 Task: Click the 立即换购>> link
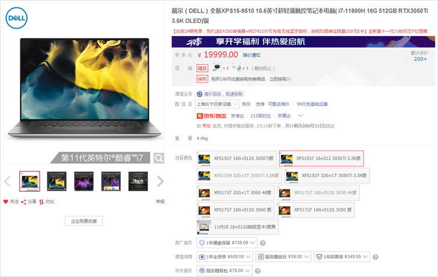tap(280, 79)
